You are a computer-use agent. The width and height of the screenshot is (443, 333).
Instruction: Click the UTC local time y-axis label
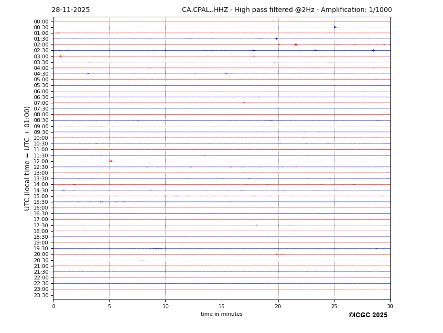pos(28,158)
